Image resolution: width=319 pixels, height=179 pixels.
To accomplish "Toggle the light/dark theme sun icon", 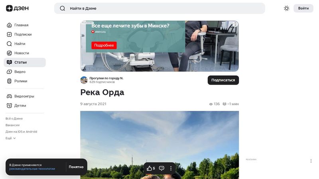I will [x=286, y=8].
